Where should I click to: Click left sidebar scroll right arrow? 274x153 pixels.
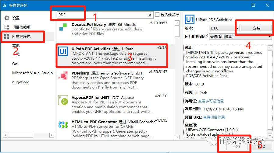(x=52, y=135)
